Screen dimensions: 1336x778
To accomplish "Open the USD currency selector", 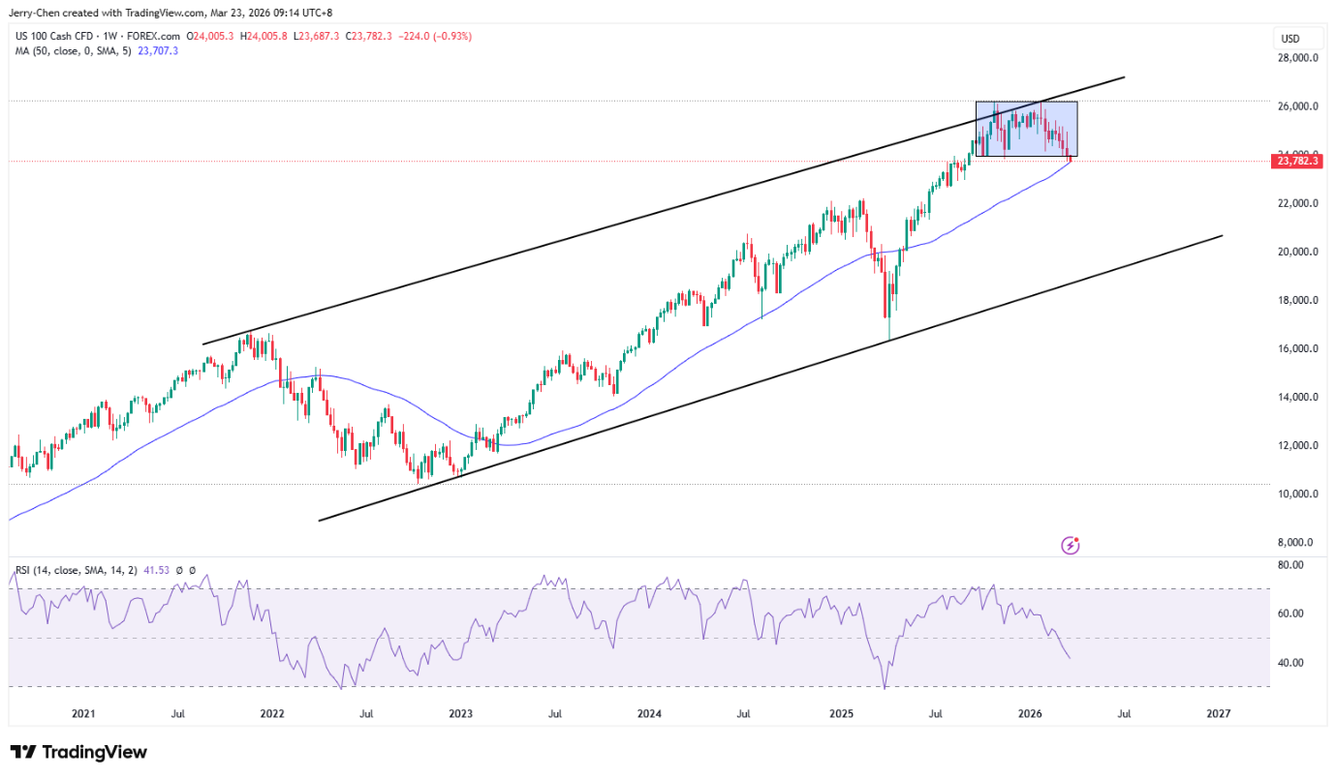I will (x=1289, y=39).
